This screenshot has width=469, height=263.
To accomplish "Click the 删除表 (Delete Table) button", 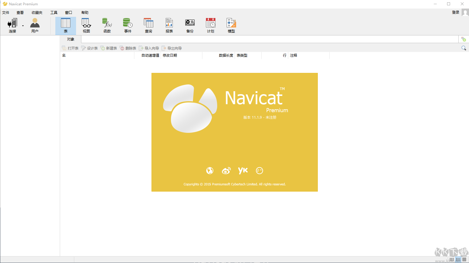I will tap(128, 48).
